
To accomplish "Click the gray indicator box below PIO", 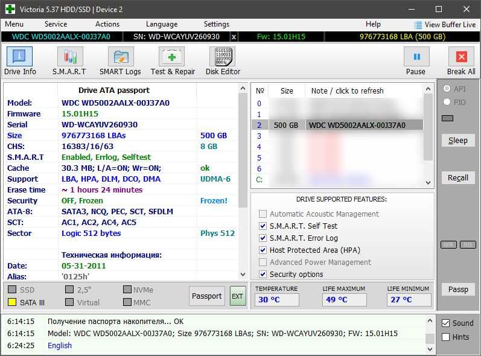I will tap(448, 118).
